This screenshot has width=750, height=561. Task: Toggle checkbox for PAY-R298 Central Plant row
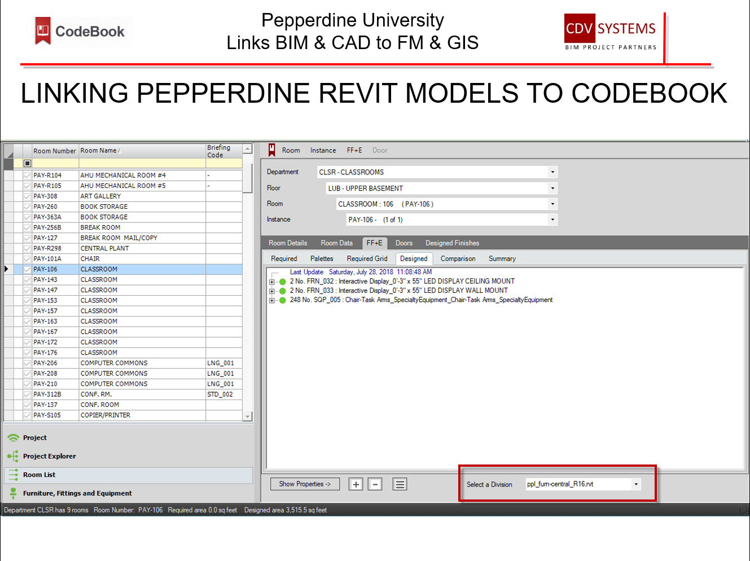point(27,248)
